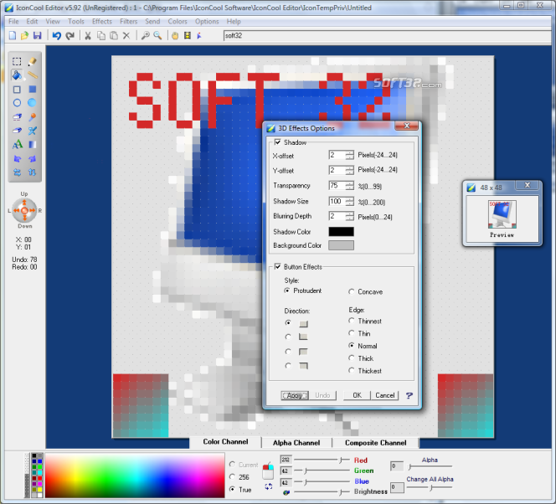The height and width of the screenshot is (504, 556).
Task: Select the second Direction radio option
Action: (x=288, y=337)
